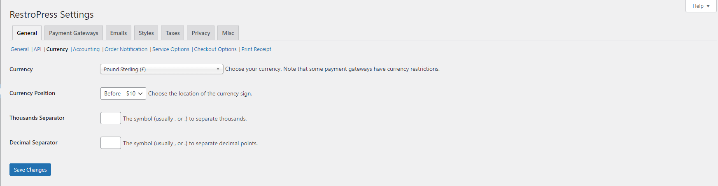718x186 pixels.
Task: Go to the Taxes tab
Action: click(173, 33)
